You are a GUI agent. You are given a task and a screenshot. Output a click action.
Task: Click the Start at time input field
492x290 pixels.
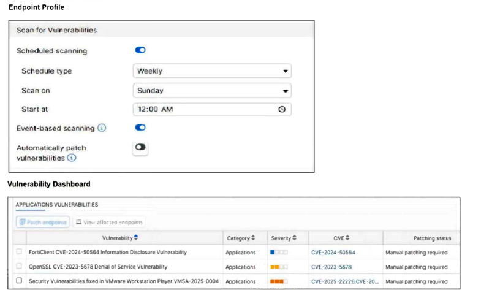pyautogui.click(x=202, y=109)
